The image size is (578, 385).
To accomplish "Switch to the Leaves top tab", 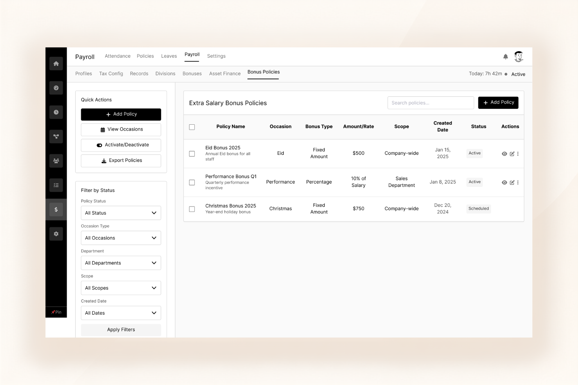I will (x=169, y=56).
